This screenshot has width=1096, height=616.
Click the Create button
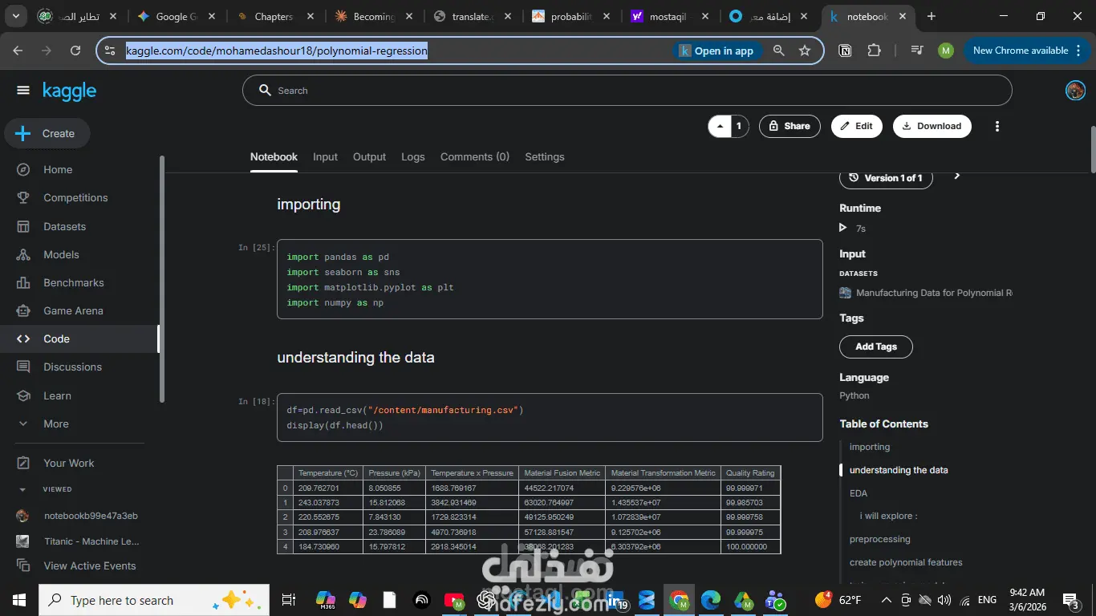(47, 133)
